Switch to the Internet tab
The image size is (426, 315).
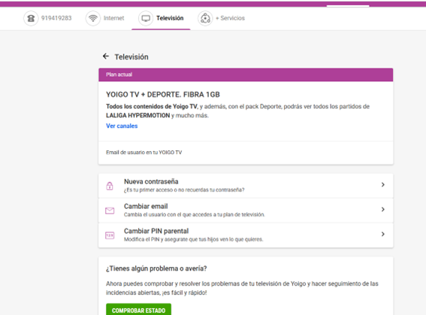pos(105,18)
